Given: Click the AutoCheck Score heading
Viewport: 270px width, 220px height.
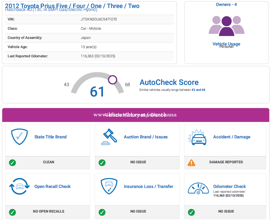Looking at the screenshot, I should (169, 82).
